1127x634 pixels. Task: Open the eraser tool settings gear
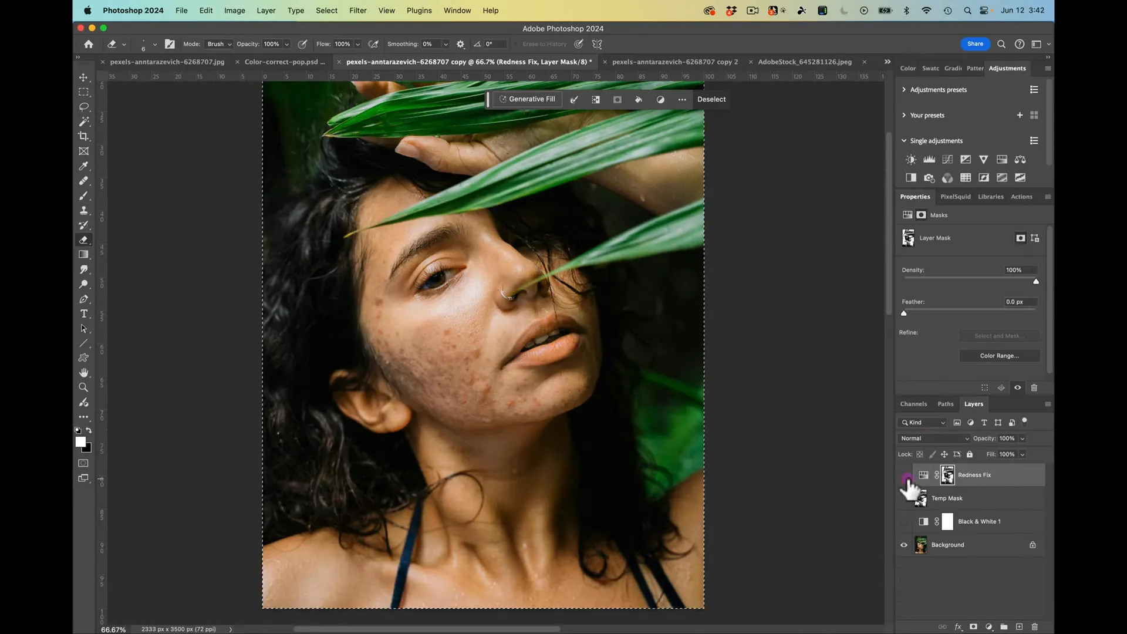[460, 44]
